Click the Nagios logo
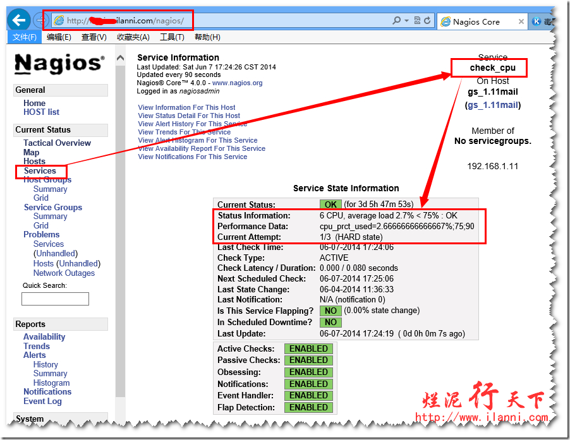 pyautogui.click(x=59, y=64)
